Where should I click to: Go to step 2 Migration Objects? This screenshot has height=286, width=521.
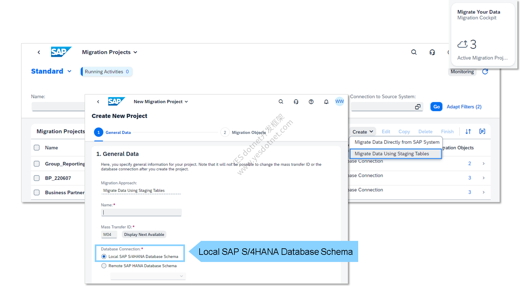(243, 132)
